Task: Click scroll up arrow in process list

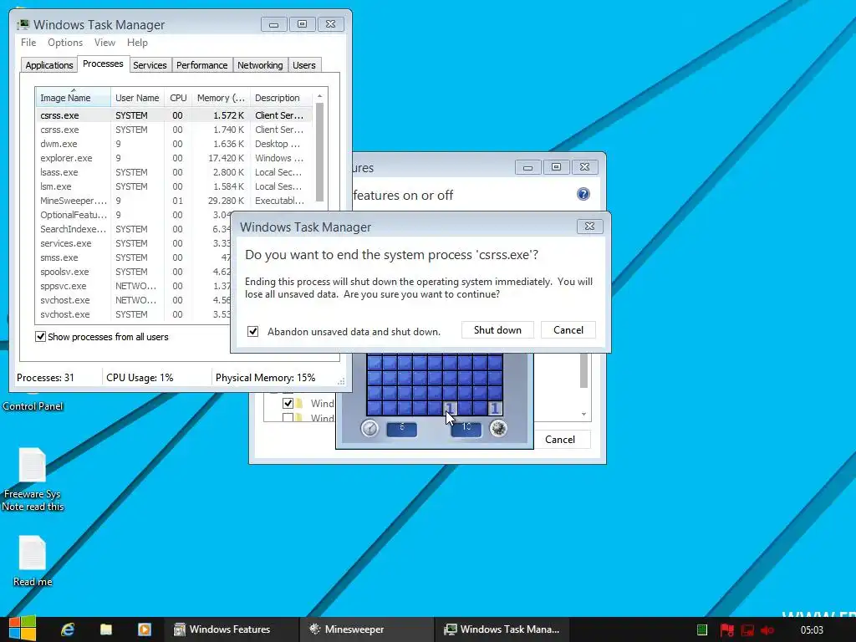Action: (320, 96)
